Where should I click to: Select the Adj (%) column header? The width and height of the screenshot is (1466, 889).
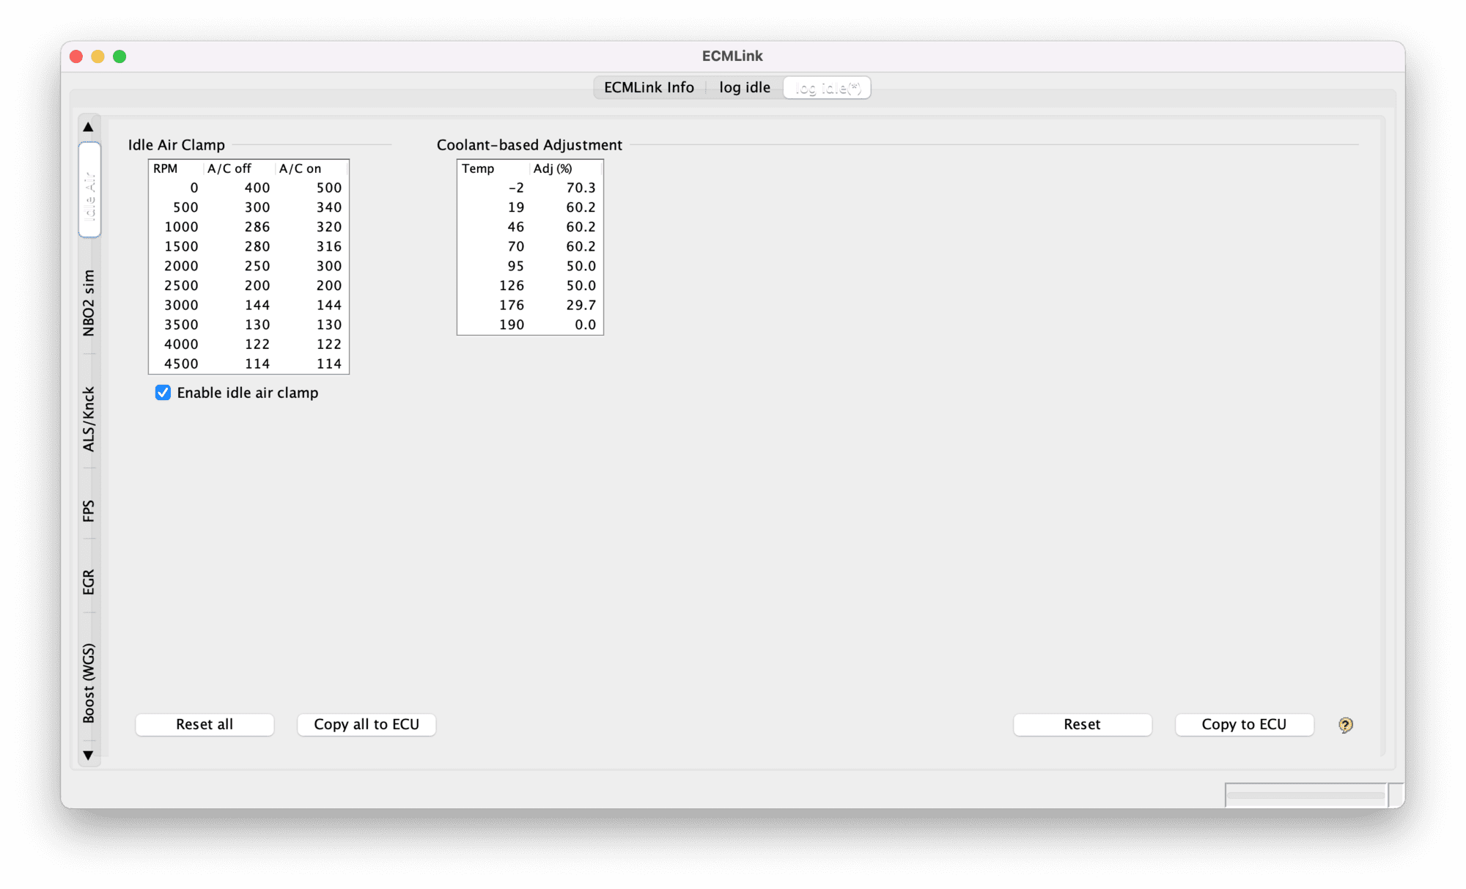566,169
